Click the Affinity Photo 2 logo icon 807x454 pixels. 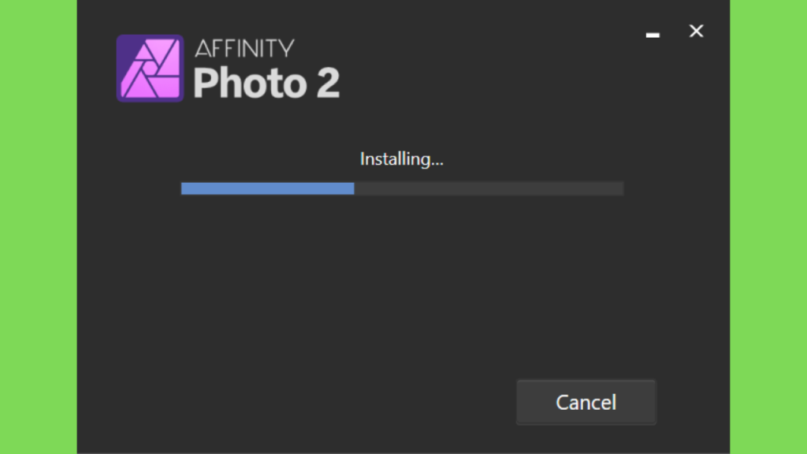point(150,68)
